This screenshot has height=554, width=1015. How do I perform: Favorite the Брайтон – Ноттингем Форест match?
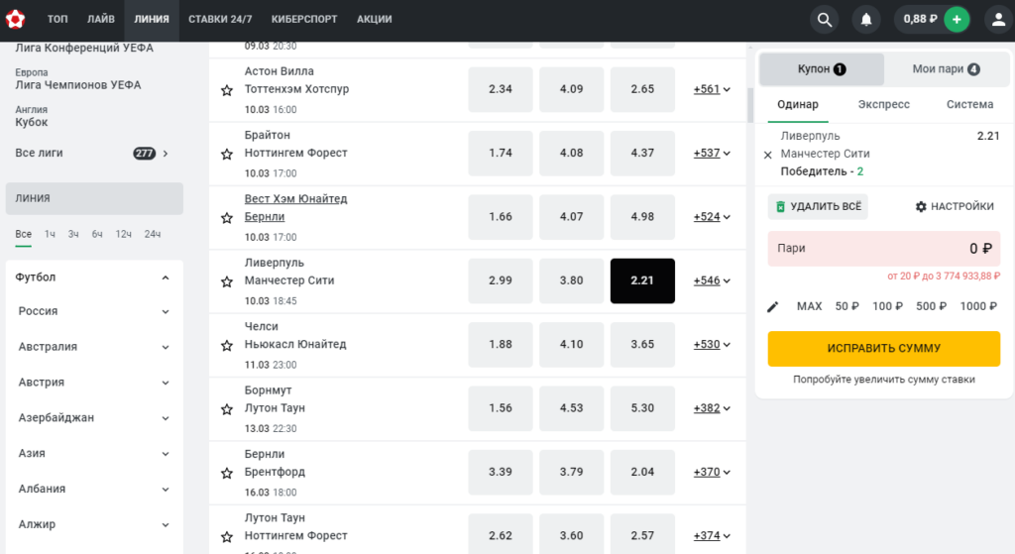(227, 154)
